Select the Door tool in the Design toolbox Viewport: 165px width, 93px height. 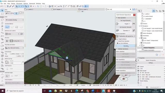[x=2, y=23]
